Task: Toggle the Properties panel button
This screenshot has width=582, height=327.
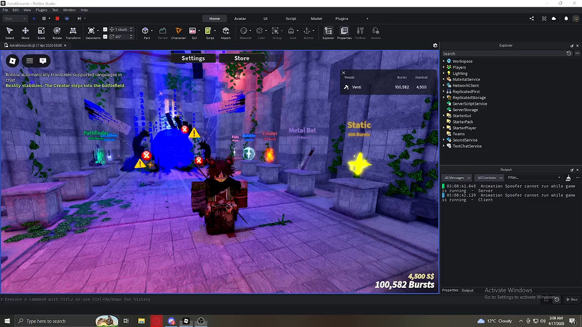Action: click(x=344, y=32)
